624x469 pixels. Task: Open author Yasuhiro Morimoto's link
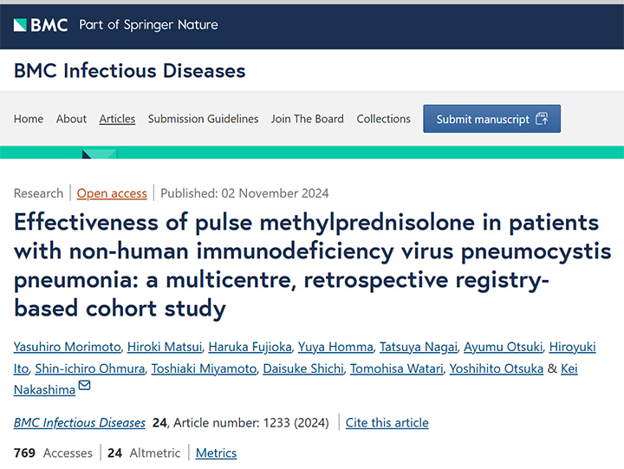(68, 347)
